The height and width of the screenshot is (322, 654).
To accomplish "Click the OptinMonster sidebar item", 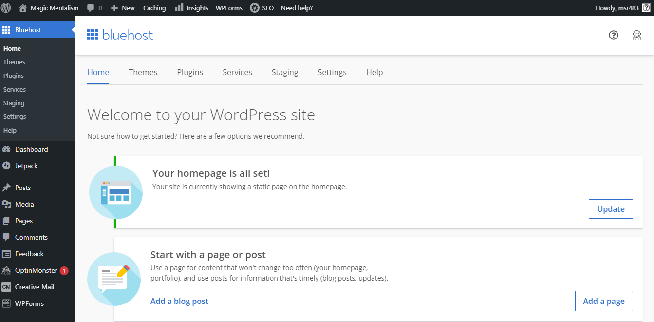I will tap(36, 270).
